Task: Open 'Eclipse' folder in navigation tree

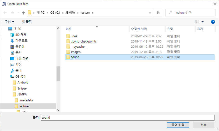Action: (22, 88)
